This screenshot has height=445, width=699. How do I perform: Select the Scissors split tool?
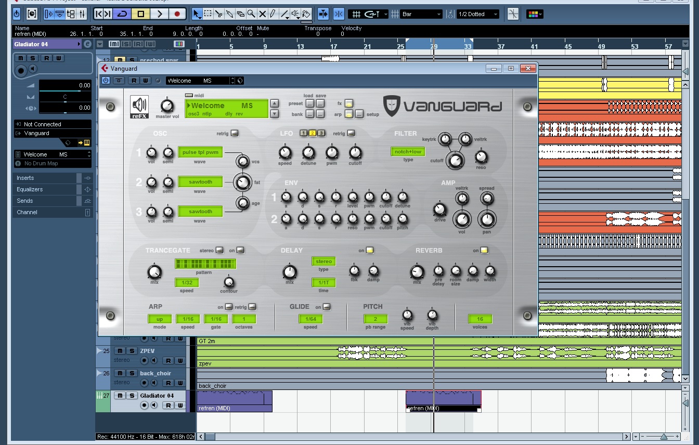[x=218, y=14]
